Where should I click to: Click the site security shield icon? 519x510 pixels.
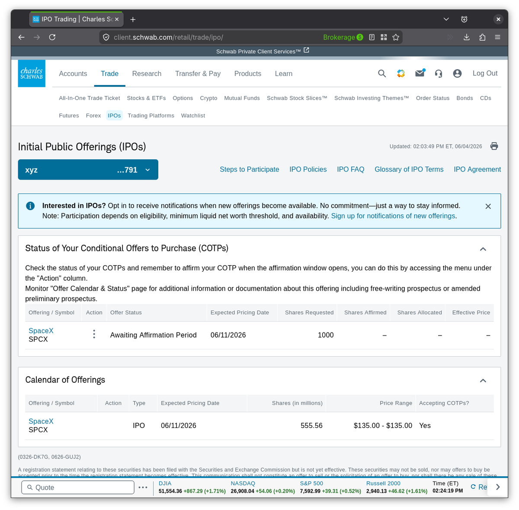coord(106,37)
